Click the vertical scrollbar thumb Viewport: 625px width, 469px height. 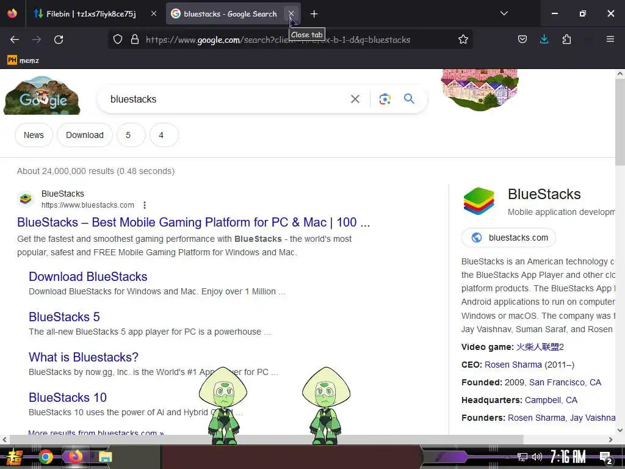pyautogui.click(x=620, y=122)
